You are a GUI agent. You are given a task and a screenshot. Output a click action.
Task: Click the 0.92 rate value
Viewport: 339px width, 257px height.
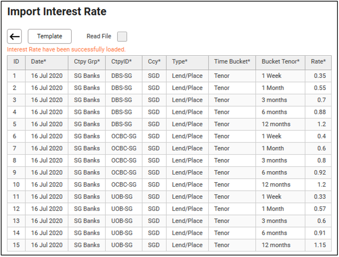(320, 172)
